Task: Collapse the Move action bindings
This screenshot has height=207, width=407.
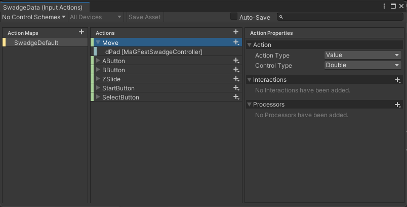Action: [x=98, y=43]
